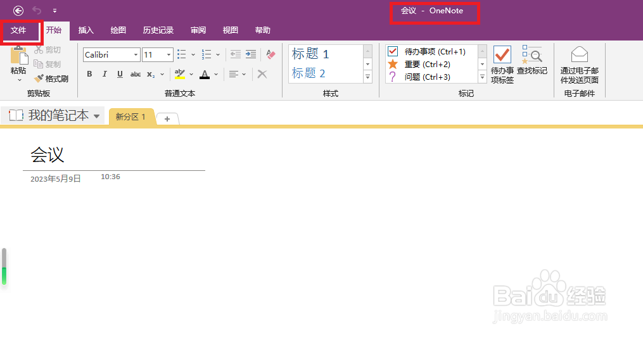Expand bullet list style arrow
The height and width of the screenshot is (338, 643).
pos(193,54)
